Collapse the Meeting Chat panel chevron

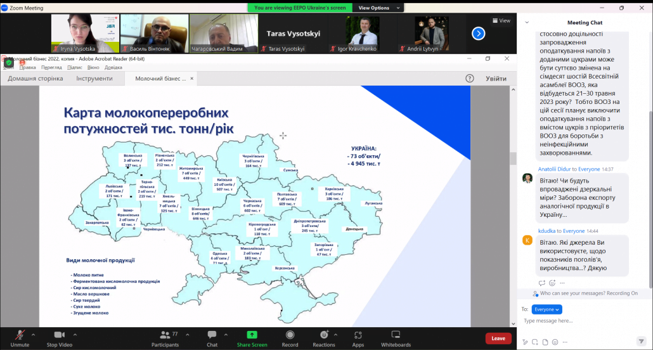[x=526, y=22]
